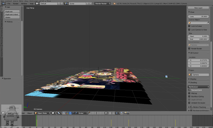Toggle the 3D manipulator axes icon
The image size is (213, 128).
[67, 113]
